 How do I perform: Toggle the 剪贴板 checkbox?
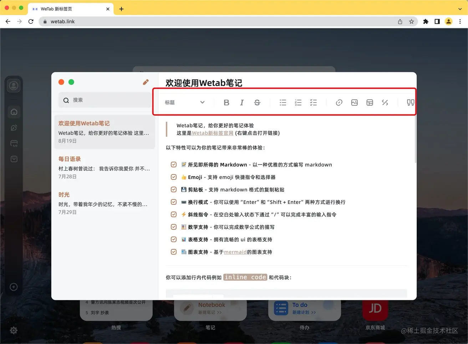pos(174,189)
